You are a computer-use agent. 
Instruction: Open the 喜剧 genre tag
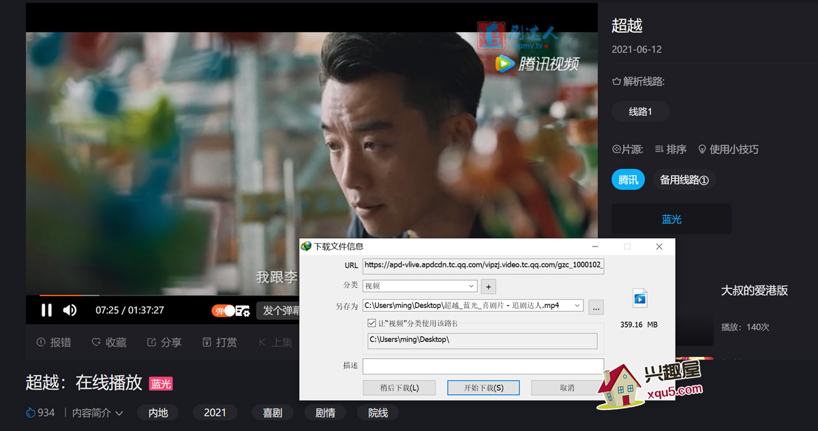click(273, 413)
